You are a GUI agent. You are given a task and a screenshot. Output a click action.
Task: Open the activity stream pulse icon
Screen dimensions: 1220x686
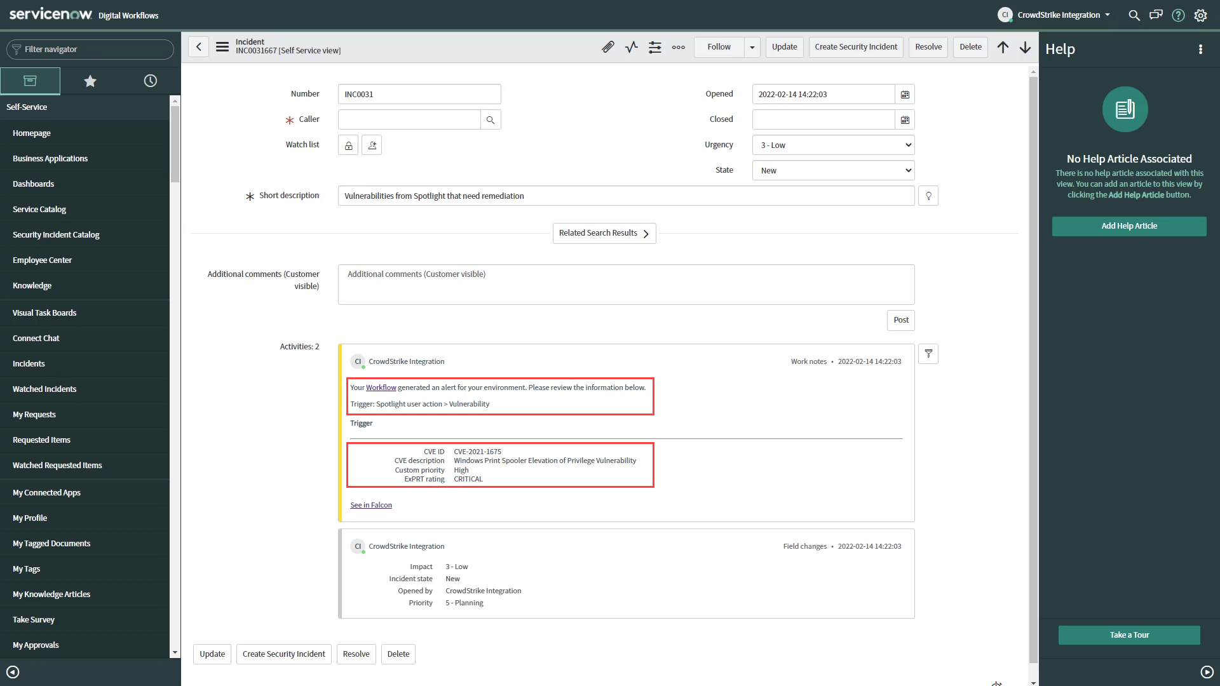pyautogui.click(x=632, y=47)
